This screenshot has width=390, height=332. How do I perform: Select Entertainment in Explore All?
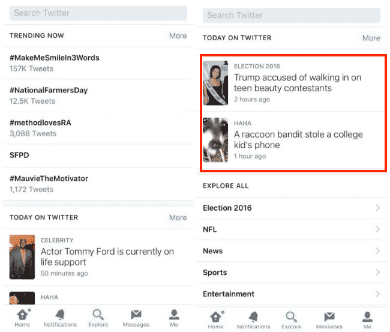tap(292, 294)
